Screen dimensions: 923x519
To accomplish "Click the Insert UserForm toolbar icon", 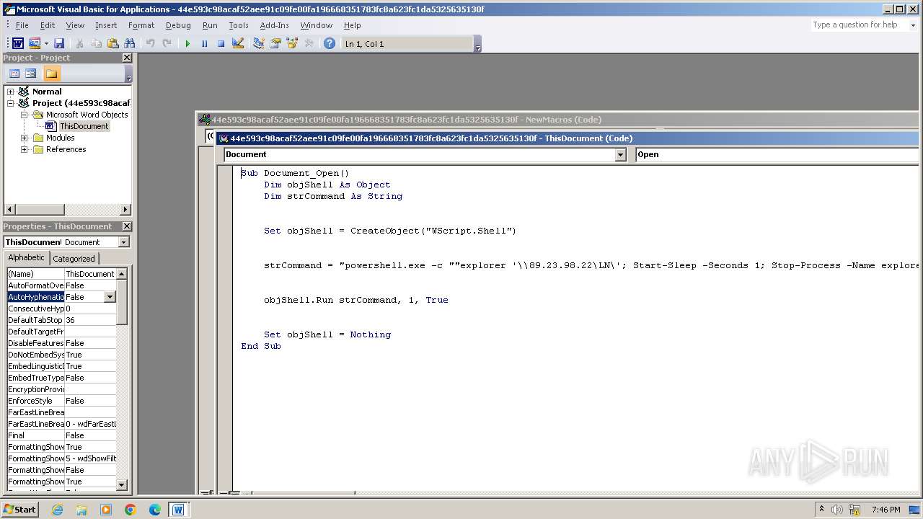I will tap(34, 44).
